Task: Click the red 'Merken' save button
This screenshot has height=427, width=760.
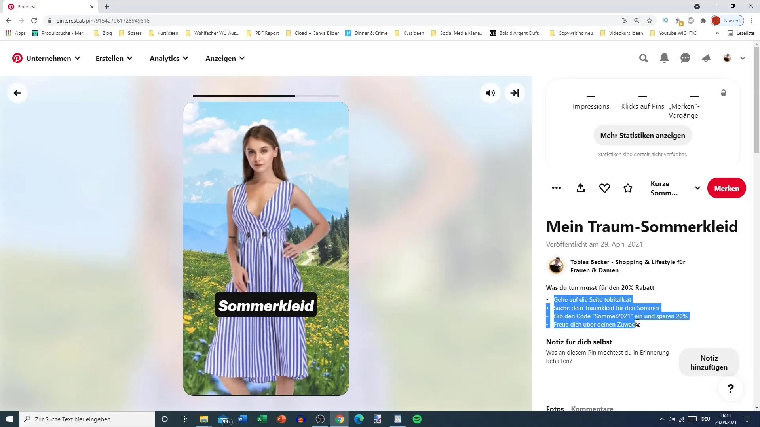Action: click(x=727, y=188)
